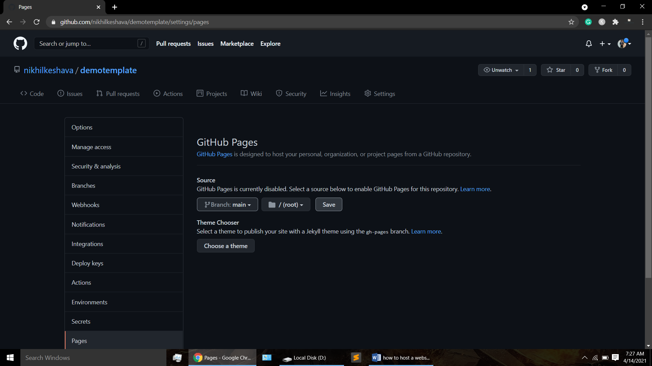The width and height of the screenshot is (652, 366).
Task: Open Manage access settings
Action: 124,147
